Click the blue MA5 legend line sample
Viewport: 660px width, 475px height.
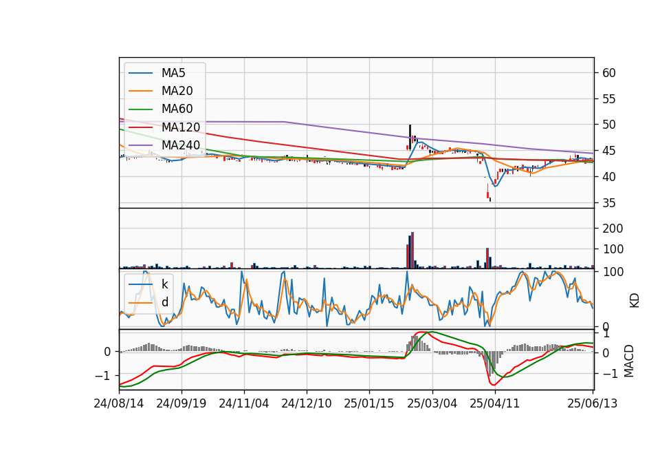pos(140,74)
